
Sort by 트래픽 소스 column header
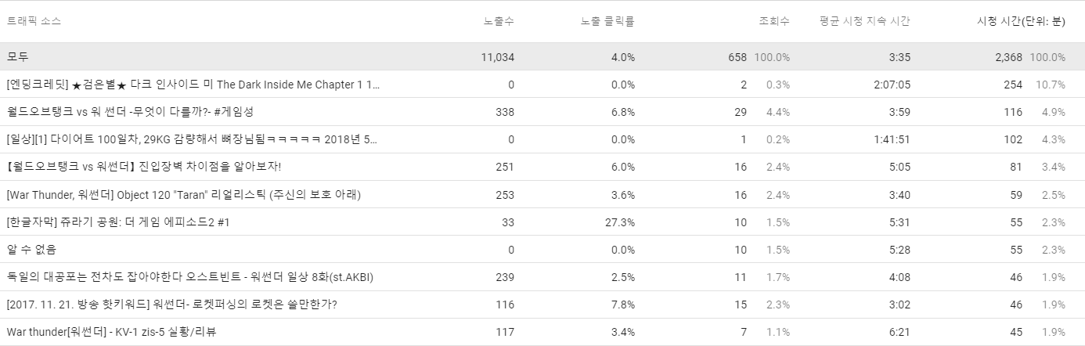point(34,21)
